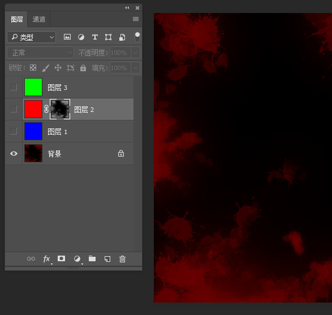Create a new layer icon

point(107,259)
